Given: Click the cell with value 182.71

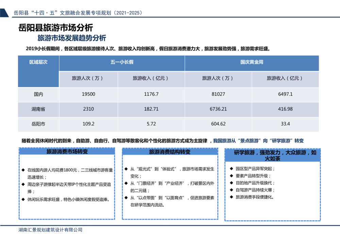Looking at the screenshot, I should (x=151, y=109).
